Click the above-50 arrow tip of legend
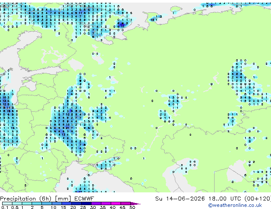271x209 pixels. (x=135, y=203)
